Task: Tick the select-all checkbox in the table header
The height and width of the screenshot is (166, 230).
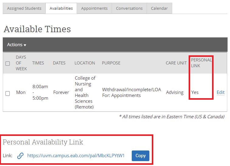Action: click(8, 63)
